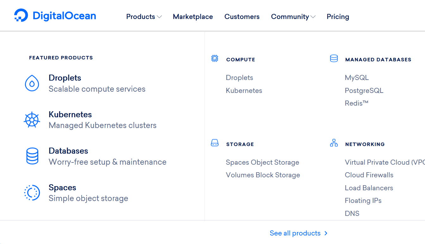The height and width of the screenshot is (244, 425).
Task: Click 'Scalable compute services' description
Action: (97, 89)
